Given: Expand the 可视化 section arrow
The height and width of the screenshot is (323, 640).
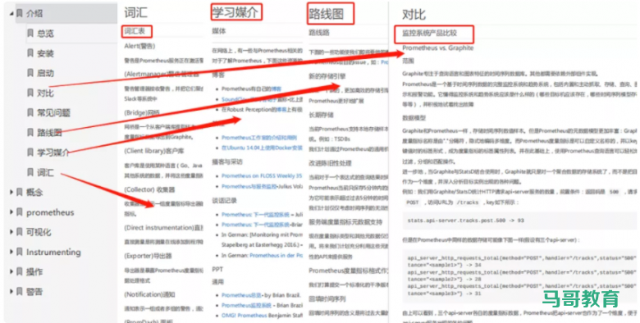Looking at the screenshot, I should coord(11,232).
